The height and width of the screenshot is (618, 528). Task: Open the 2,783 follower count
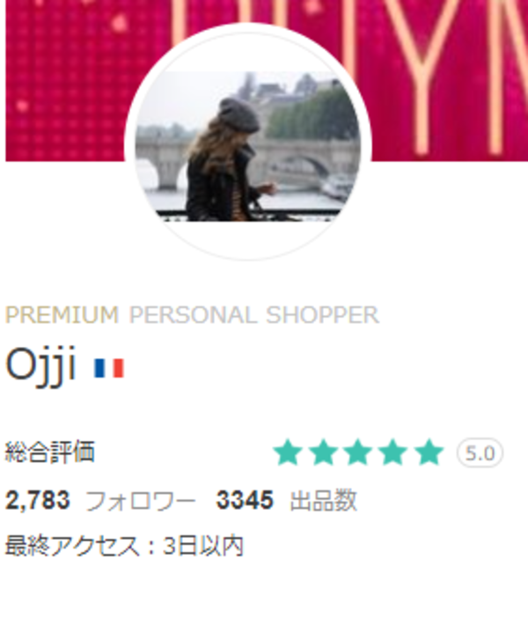click(38, 500)
